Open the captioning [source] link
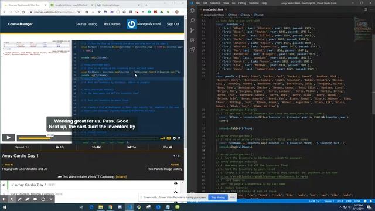This screenshot has width=375, height=211. (x=121, y=177)
